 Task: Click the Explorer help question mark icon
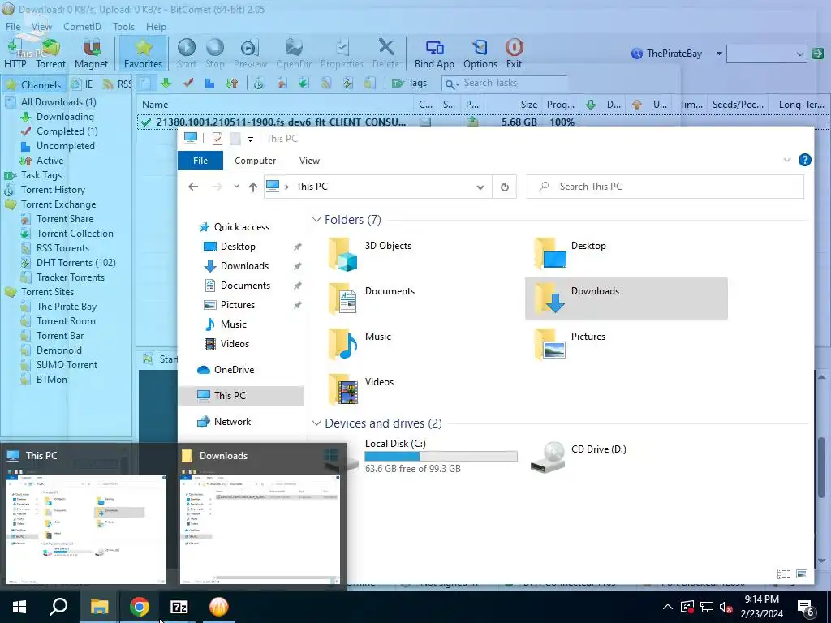click(804, 160)
